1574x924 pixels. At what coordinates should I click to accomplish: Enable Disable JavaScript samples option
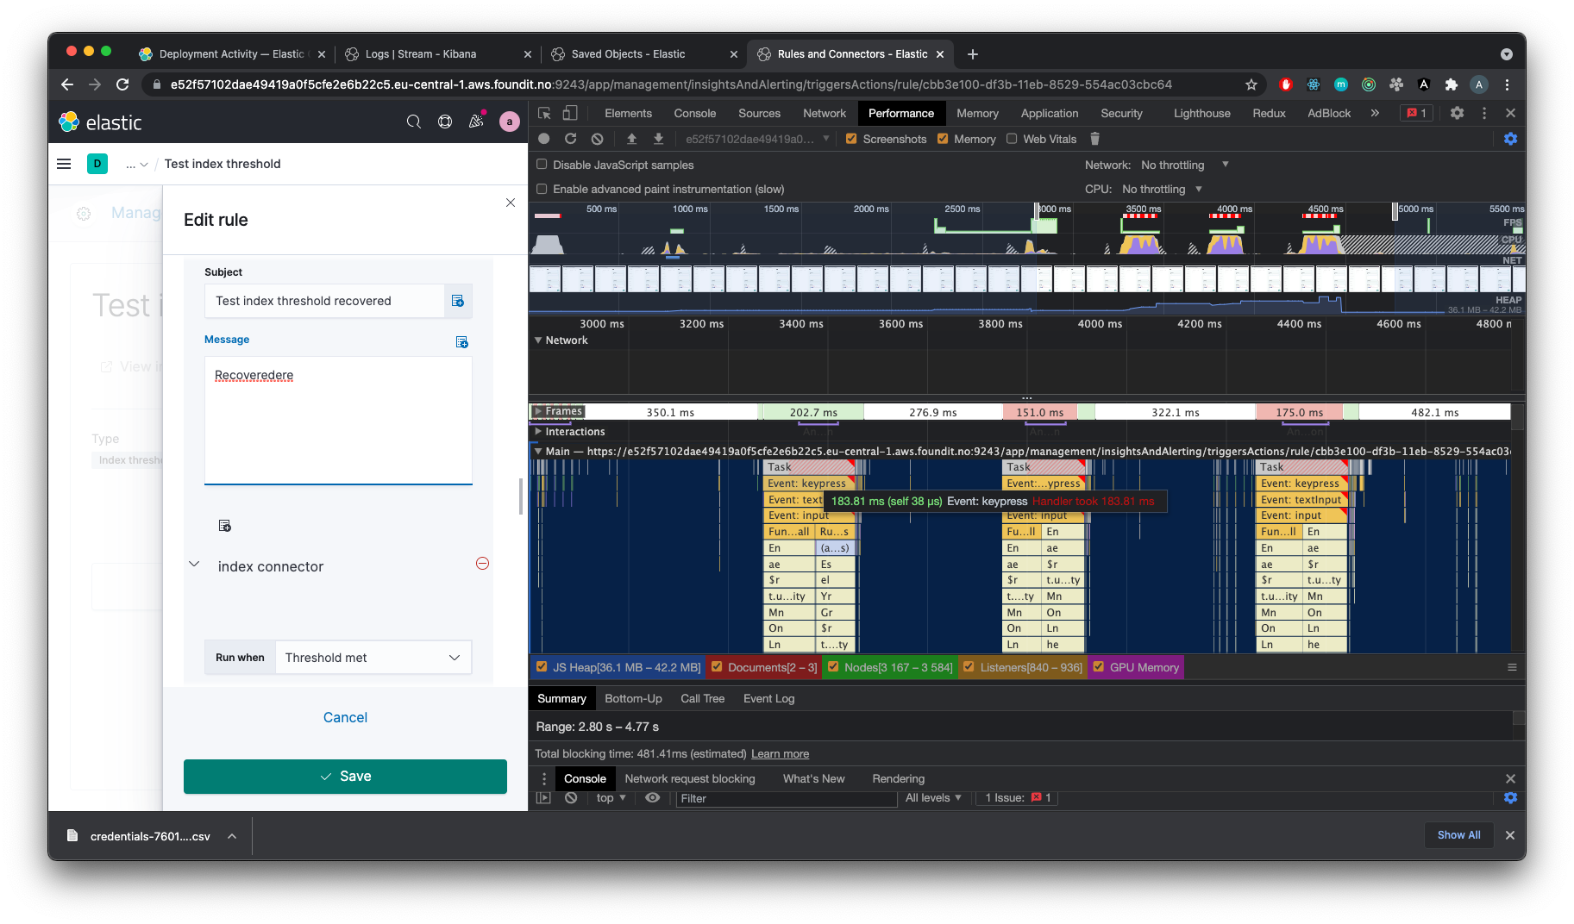pos(542,165)
